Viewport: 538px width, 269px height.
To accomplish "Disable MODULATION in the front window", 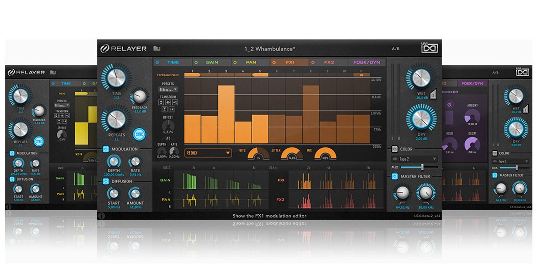I will pyautogui.click(x=106, y=149).
